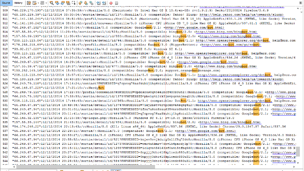Click line number 527 in the gutter
This screenshot has height=171, width=304.
pyautogui.click(x=5, y=86)
